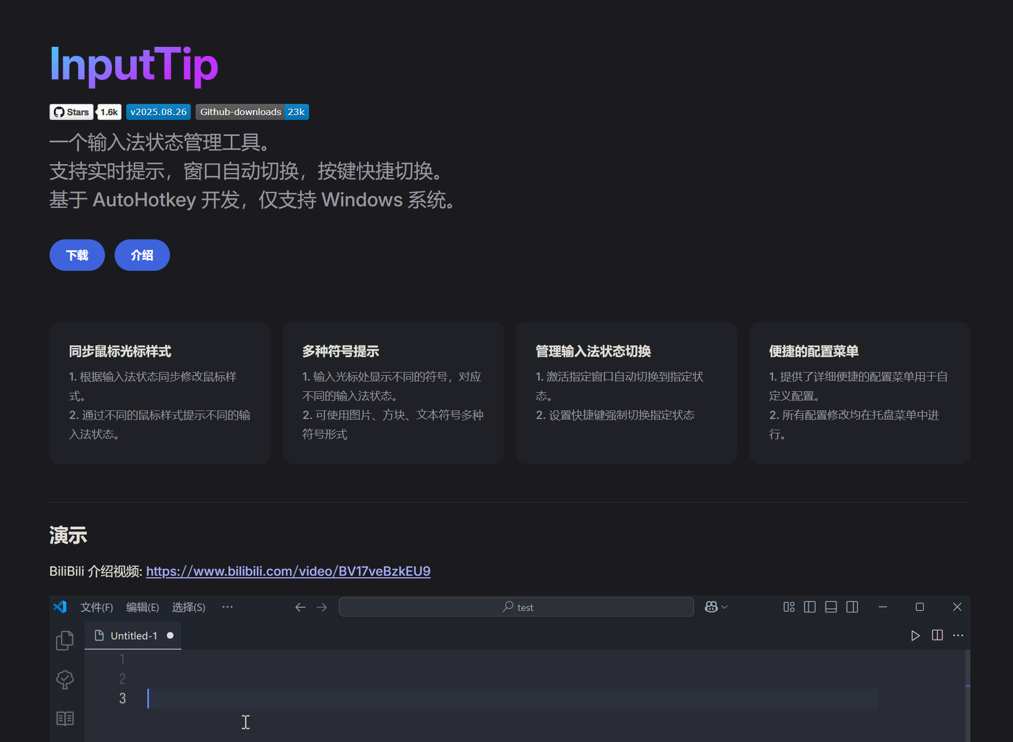The width and height of the screenshot is (1013, 742).
Task: Open the tree-shaped icon in VS Code sidebar
Action: 65,680
